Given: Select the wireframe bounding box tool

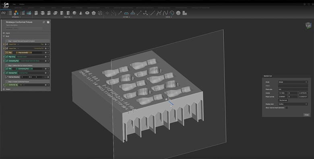Looking at the screenshot, I should tap(100, 13).
